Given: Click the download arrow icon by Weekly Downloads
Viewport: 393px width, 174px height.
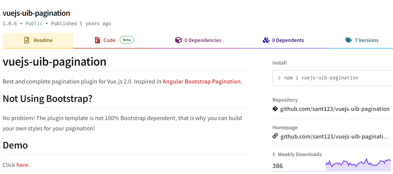Looking at the screenshot, I should click(274, 154).
